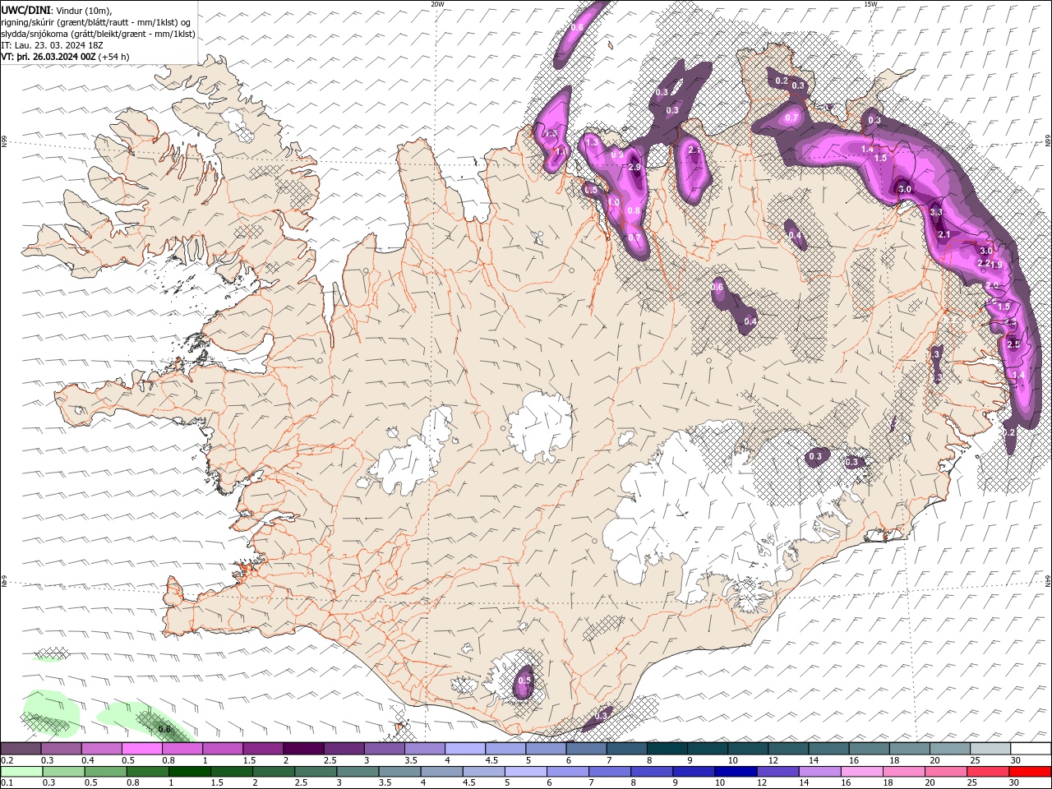Click the light lavender 4 swatch in the snow scale

coord(465,749)
